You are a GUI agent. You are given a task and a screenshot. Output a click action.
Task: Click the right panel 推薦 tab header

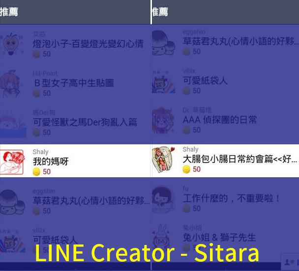click(160, 12)
